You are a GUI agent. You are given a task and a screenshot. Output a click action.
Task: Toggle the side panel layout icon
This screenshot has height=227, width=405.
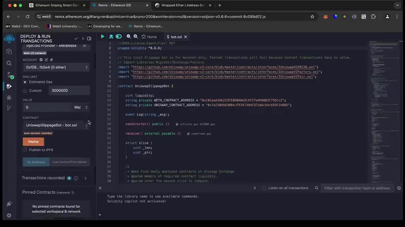pyautogui.click(x=89, y=38)
